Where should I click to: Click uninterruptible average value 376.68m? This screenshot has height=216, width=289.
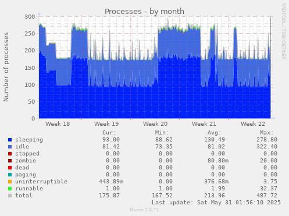(x=216, y=182)
